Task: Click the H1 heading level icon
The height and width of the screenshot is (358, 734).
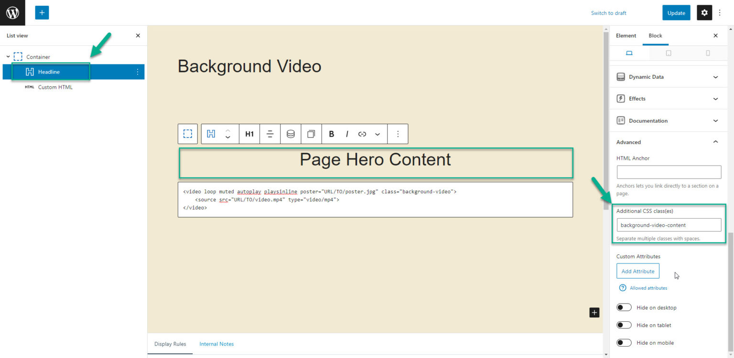Action: click(x=249, y=134)
